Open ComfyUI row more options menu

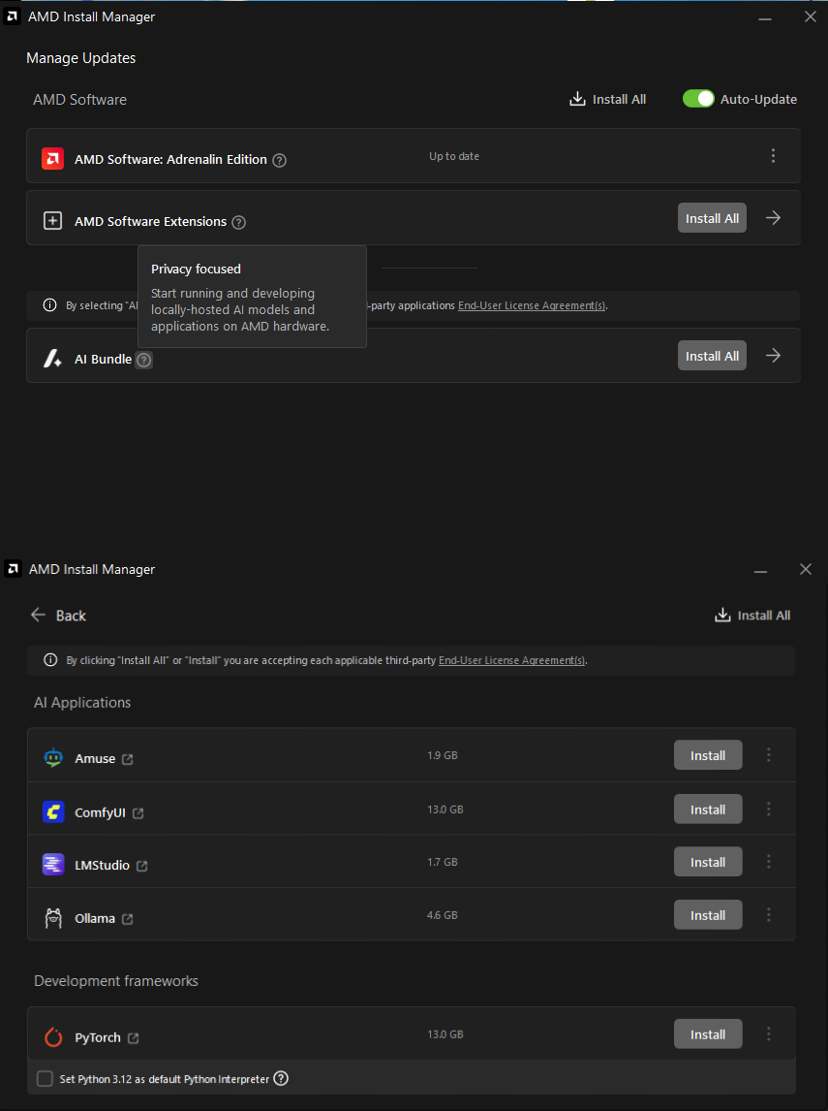(x=769, y=809)
